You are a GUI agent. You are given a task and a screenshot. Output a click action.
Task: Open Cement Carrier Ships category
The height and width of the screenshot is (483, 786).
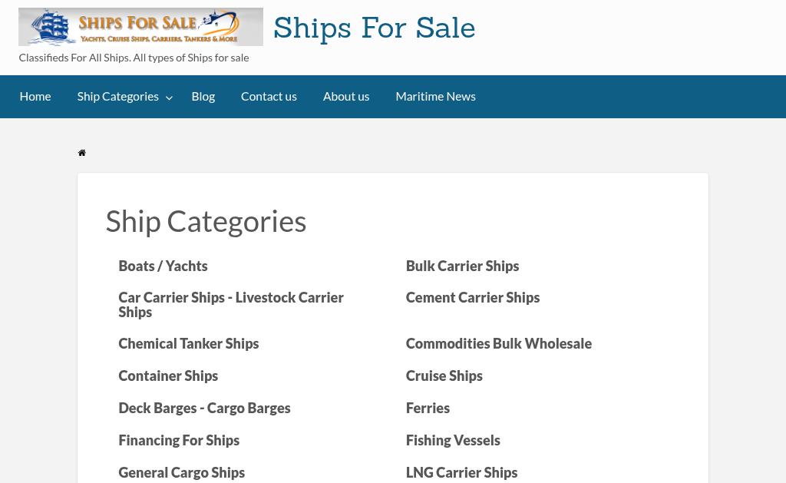(x=473, y=297)
